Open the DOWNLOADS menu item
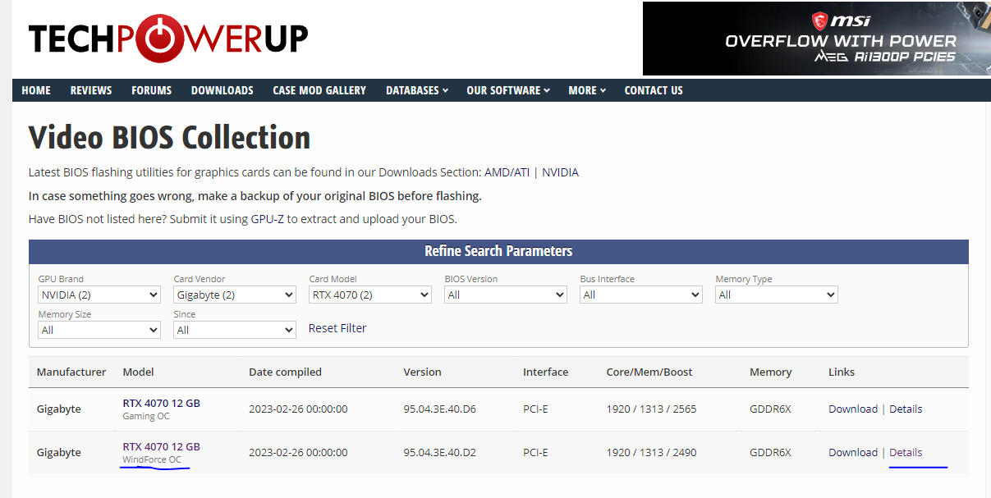This screenshot has height=498, width=991. [223, 90]
